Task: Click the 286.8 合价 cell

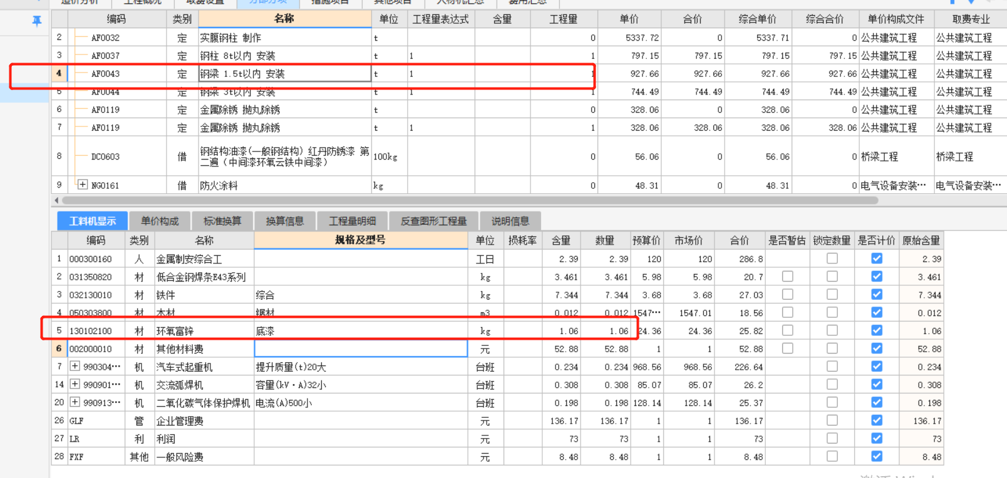Action: tap(740, 258)
